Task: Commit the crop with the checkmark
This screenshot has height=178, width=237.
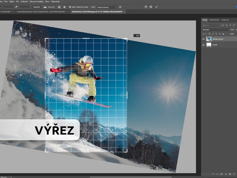Action: [x=156, y=7]
